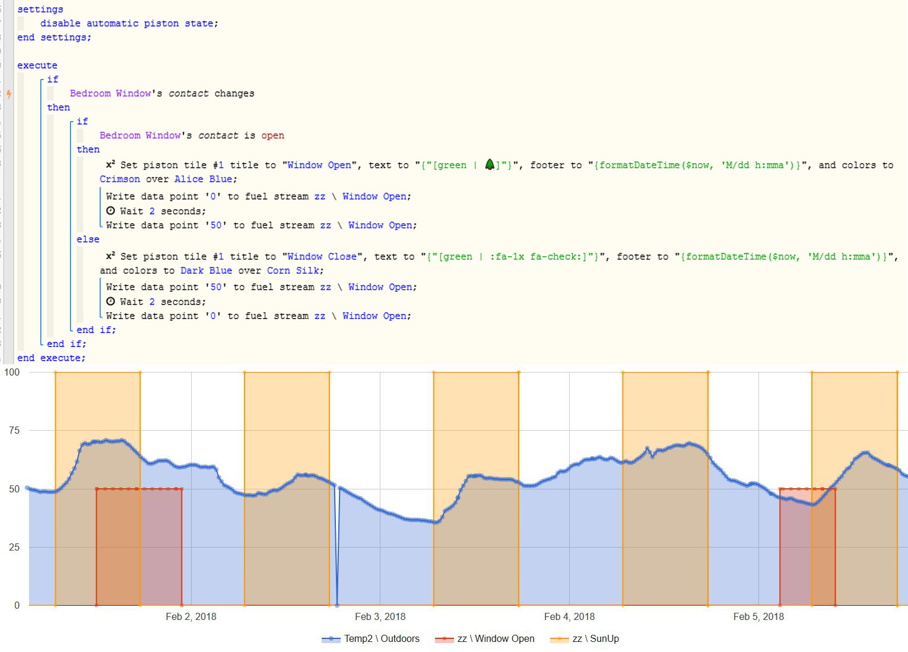Image resolution: width=908 pixels, height=652 pixels.
Task: Click clock icon on second Wait 2 seconds
Action: coord(110,301)
